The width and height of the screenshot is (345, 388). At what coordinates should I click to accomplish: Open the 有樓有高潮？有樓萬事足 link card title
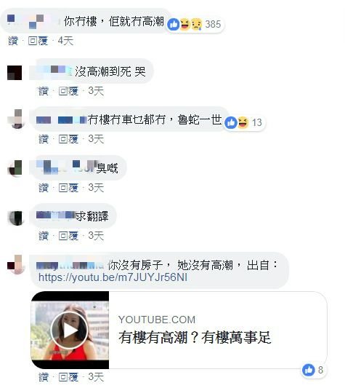pos(195,337)
